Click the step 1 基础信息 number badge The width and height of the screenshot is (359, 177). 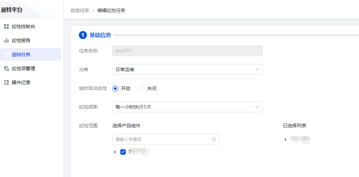[83, 35]
